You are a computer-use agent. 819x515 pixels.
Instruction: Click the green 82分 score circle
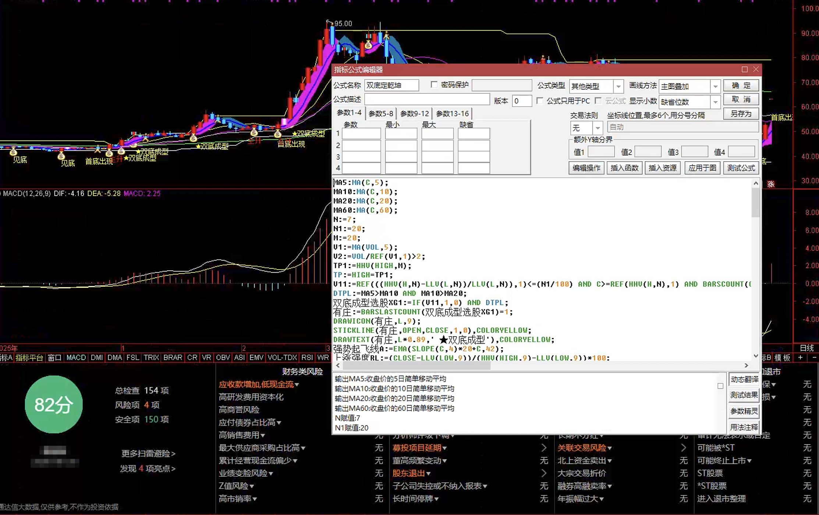tap(54, 404)
